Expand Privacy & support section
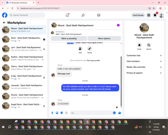 tap(144, 73)
